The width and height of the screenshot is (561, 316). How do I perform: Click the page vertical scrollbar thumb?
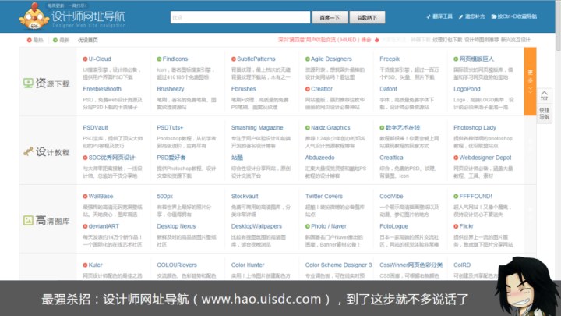pos(558,24)
